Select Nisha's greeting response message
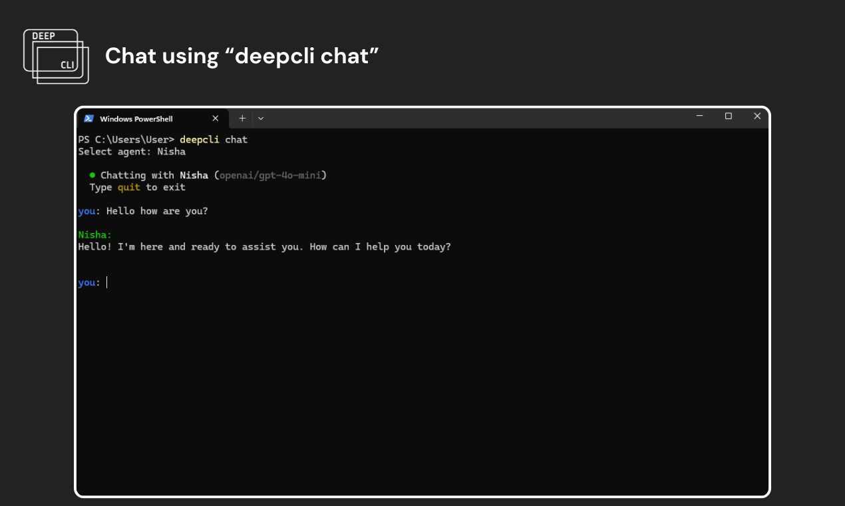845x506 pixels. (x=264, y=246)
